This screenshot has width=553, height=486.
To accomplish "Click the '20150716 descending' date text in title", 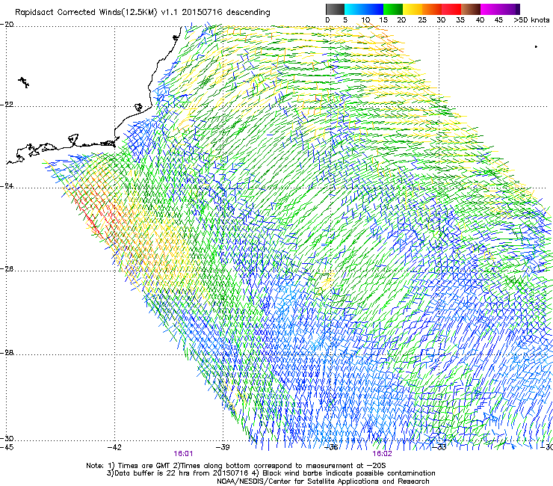I will 226,13.
